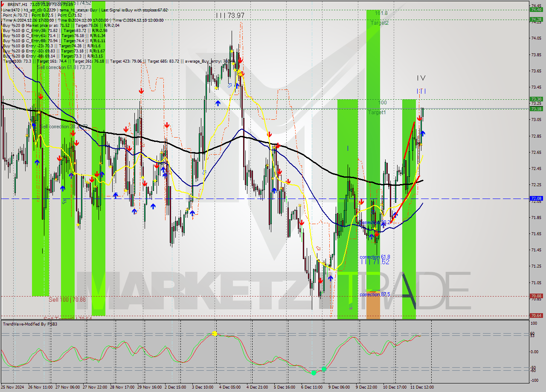
Task: Click the 'I I I 73.97' wave label
Action: click(x=230, y=15)
